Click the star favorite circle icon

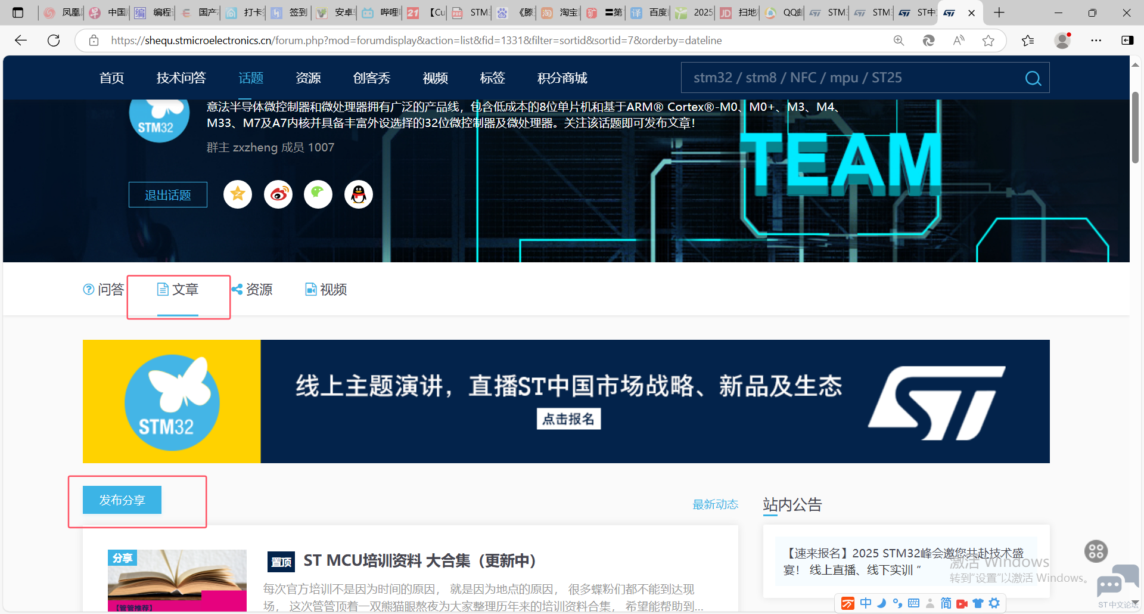(238, 194)
